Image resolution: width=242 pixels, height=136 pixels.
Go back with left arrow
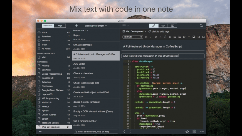point(124,132)
